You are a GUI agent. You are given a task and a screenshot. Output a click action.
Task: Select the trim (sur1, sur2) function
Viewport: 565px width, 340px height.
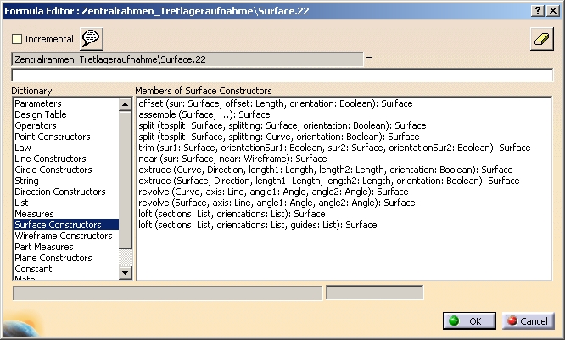coord(334,148)
